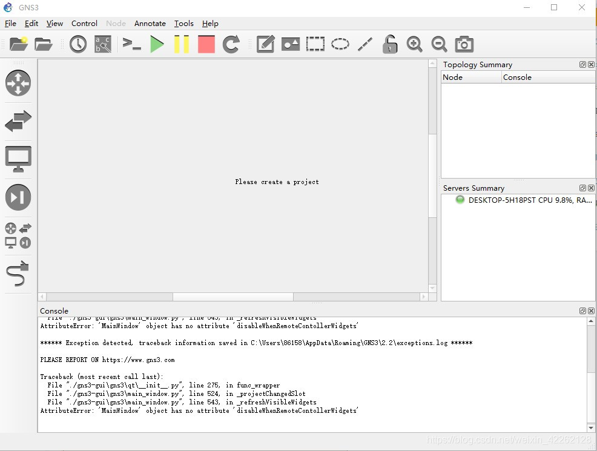This screenshot has width=597, height=451.
Task: Browse switches in device sidebar
Action: pyautogui.click(x=18, y=121)
